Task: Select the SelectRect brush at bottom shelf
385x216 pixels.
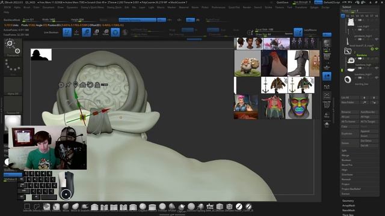Action: coord(27,207)
